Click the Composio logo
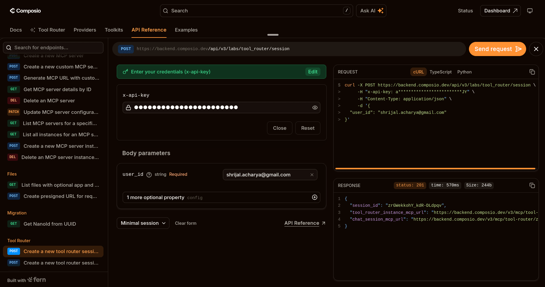The image size is (545, 287). point(25,11)
